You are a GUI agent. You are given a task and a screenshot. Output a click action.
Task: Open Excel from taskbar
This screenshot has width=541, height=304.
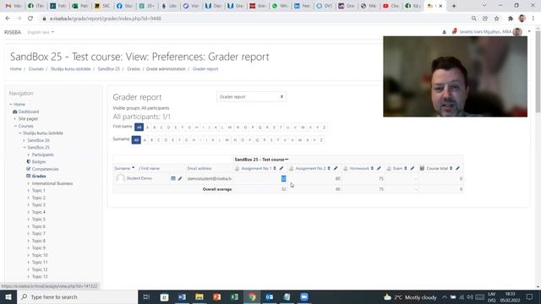coord(234,296)
